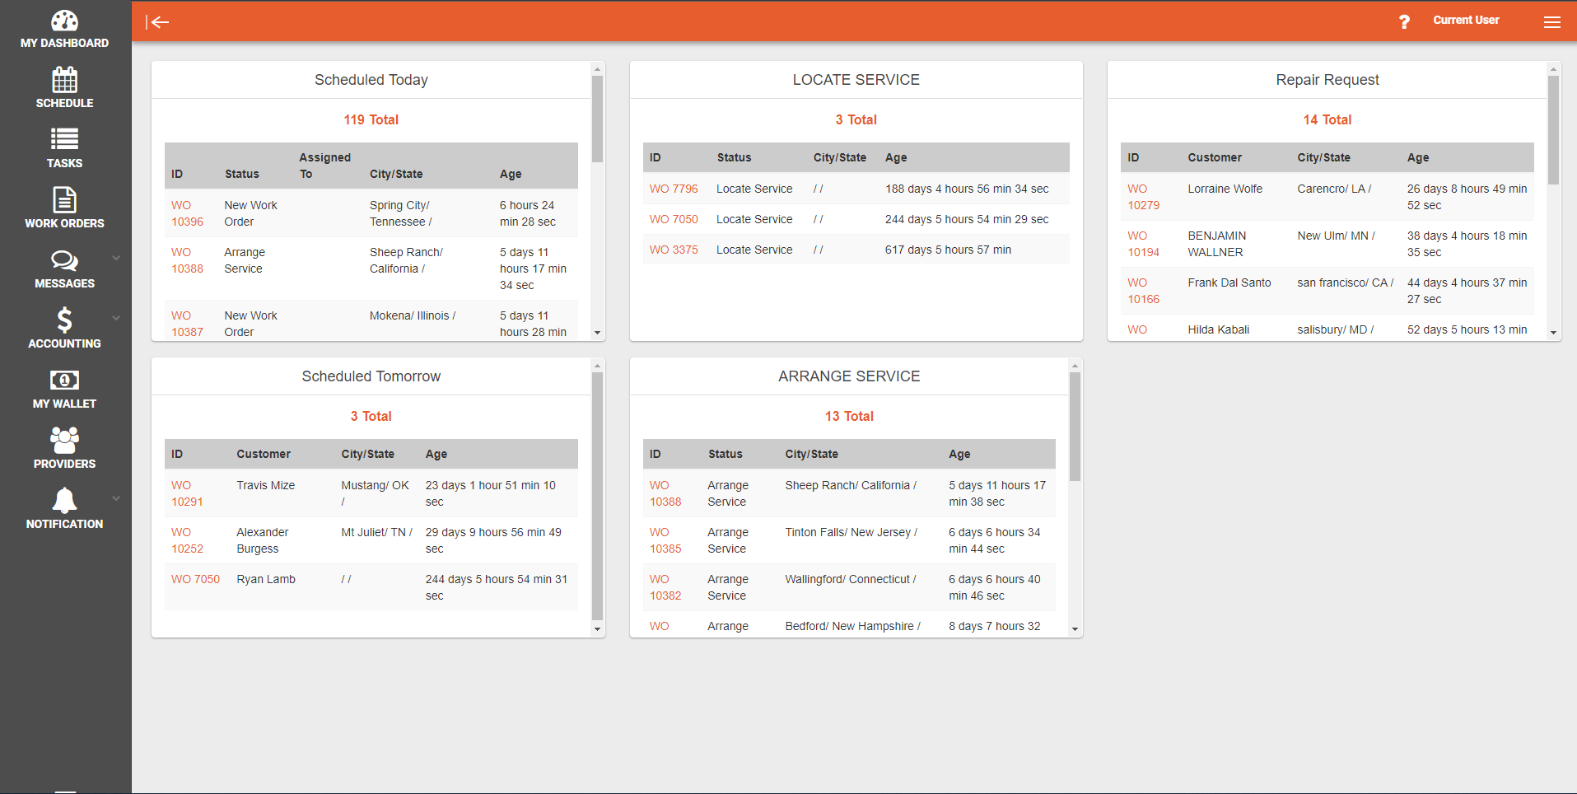Click the Scheduled Today panel scrollbar thumb
The width and height of the screenshot is (1577, 794).
[x=597, y=119]
